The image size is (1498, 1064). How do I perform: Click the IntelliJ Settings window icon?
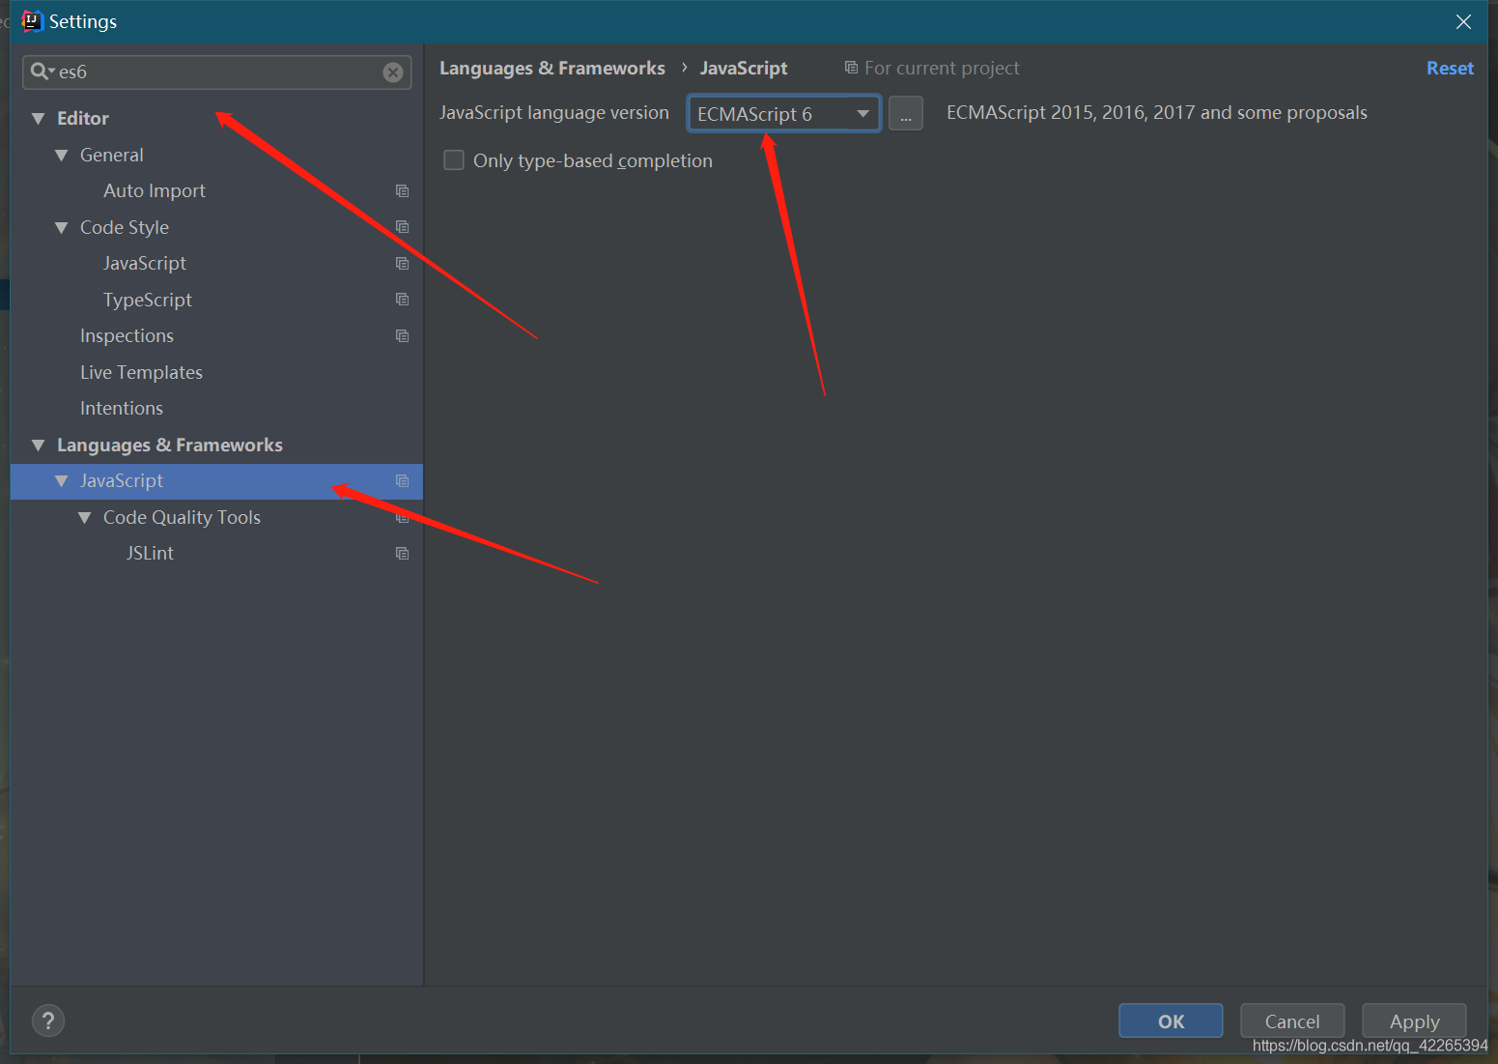click(32, 21)
